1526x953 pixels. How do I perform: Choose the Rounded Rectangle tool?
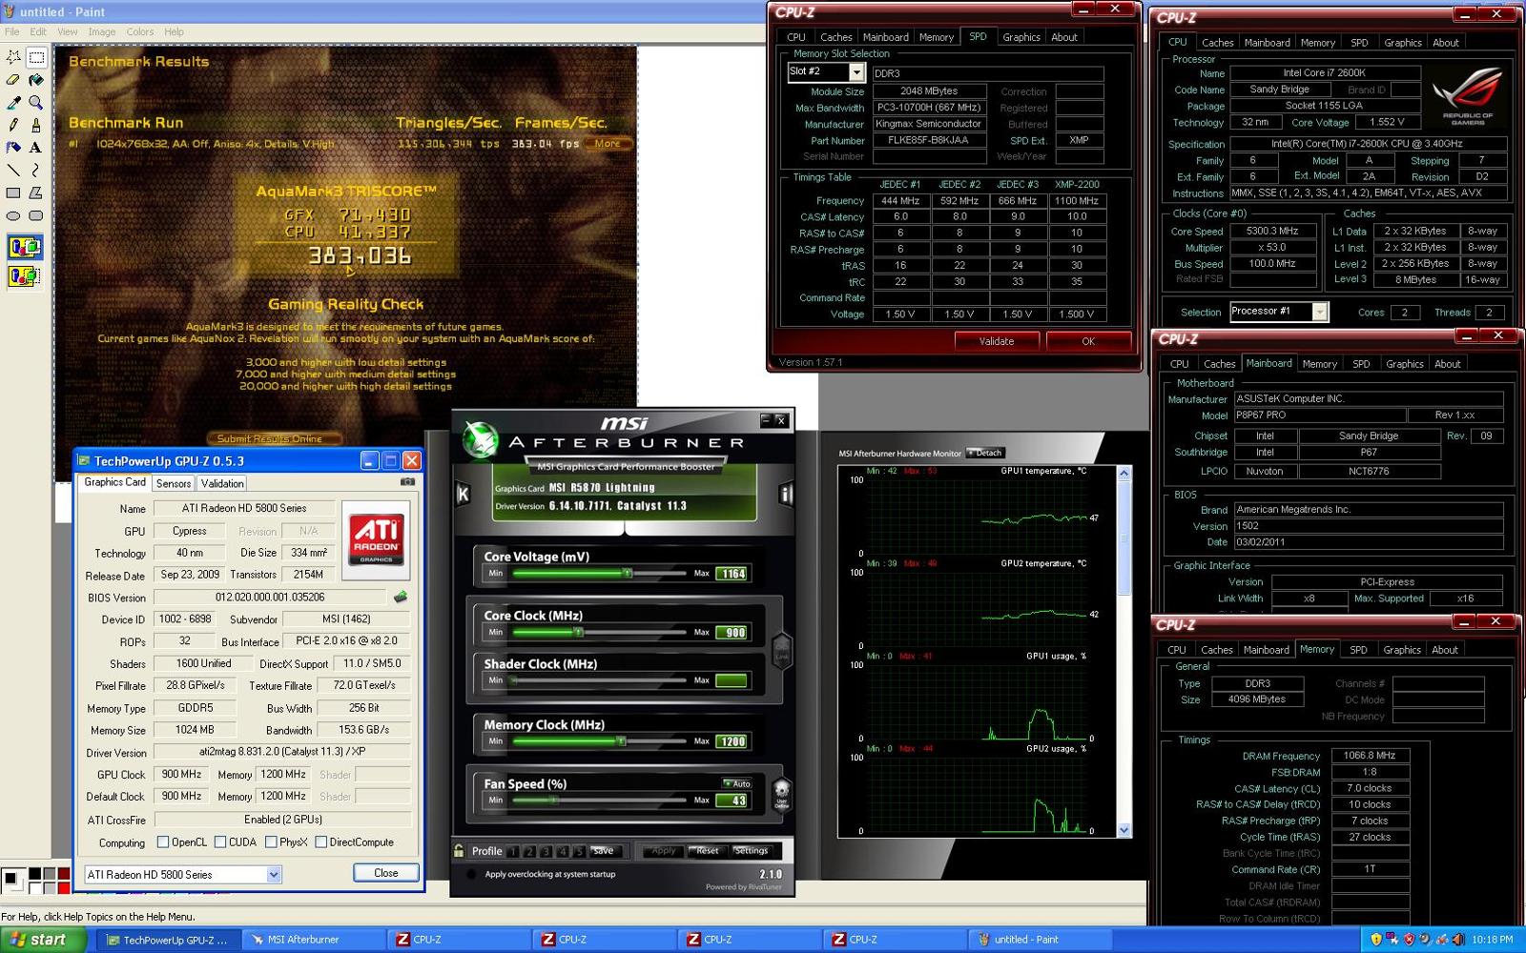pyautogui.click(x=36, y=215)
